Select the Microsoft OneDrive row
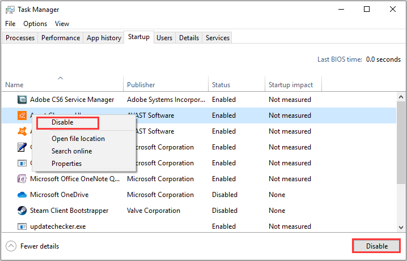407x261 pixels. pyautogui.click(x=199, y=195)
